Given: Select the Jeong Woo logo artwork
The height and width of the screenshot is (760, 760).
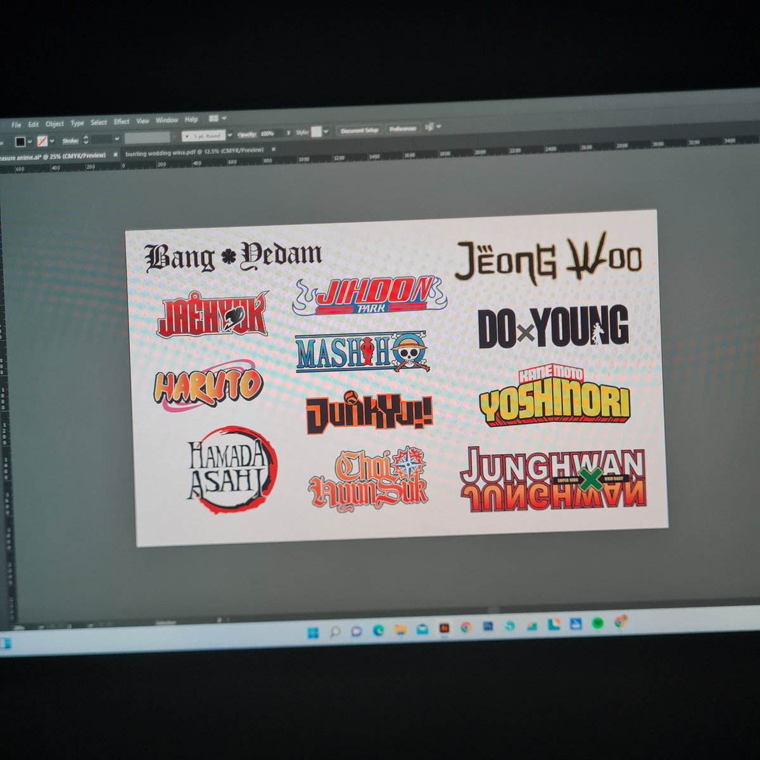Looking at the screenshot, I should tap(548, 258).
